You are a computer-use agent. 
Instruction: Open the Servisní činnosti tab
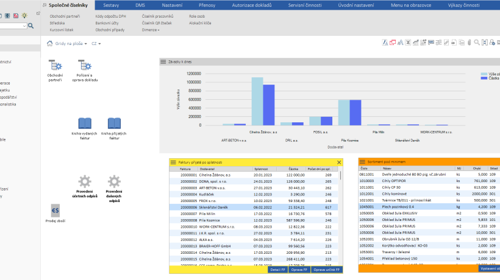(305, 5)
